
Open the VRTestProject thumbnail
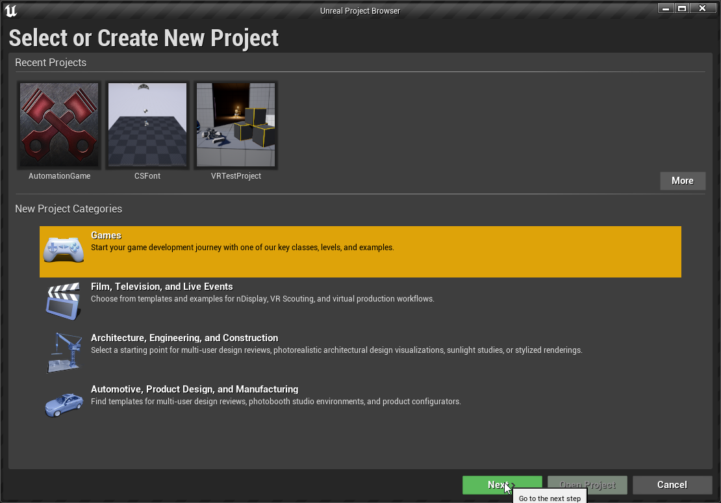coord(236,125)
